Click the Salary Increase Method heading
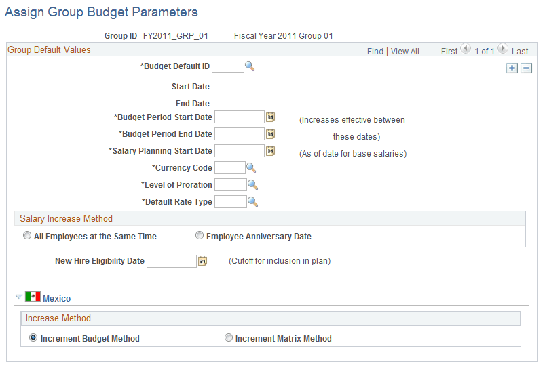Screen dimensions: 547x370 point(66,218)
